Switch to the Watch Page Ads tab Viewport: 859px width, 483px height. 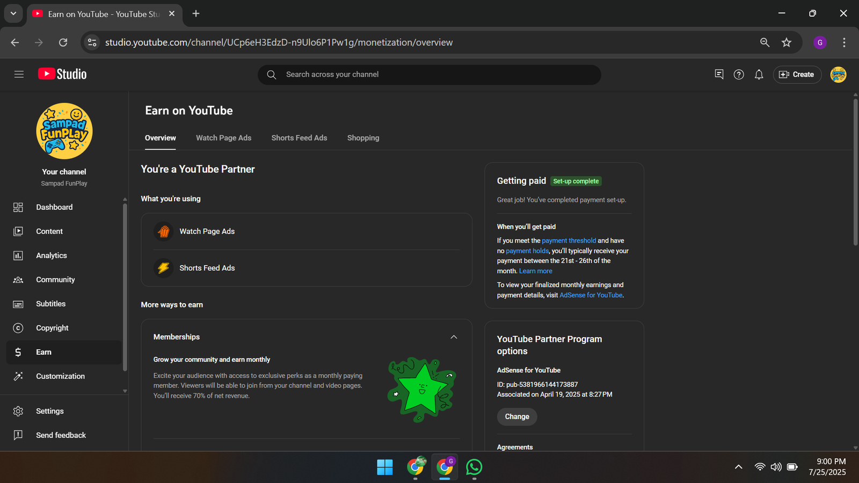223,138
